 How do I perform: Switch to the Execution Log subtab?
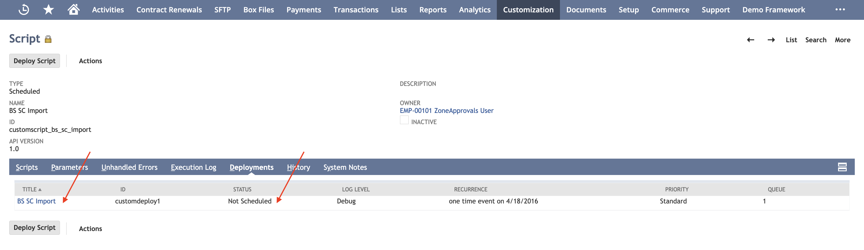coord(194,167)
